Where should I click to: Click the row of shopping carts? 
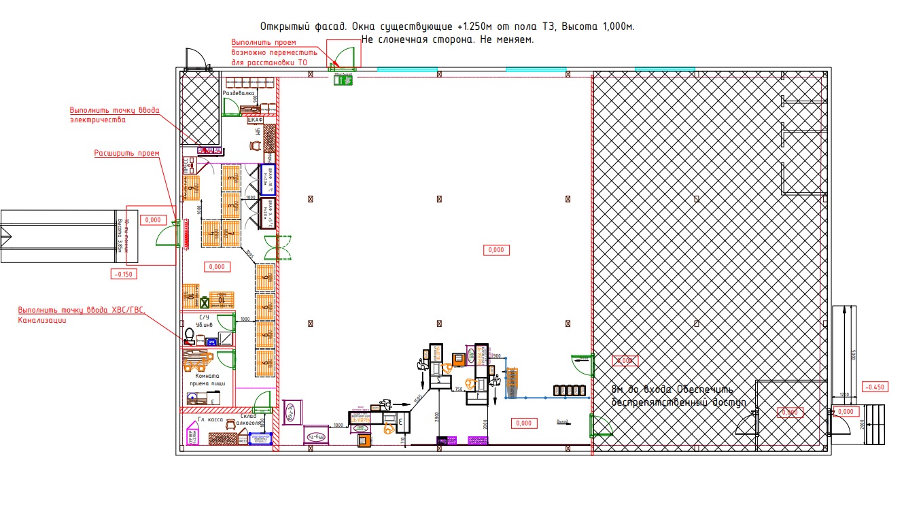pos(570,390)
